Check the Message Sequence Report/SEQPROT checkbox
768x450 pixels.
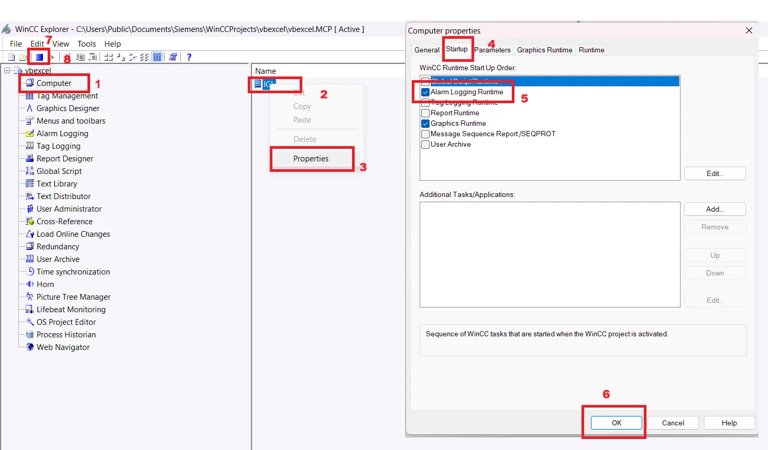(x=425, y=134)
